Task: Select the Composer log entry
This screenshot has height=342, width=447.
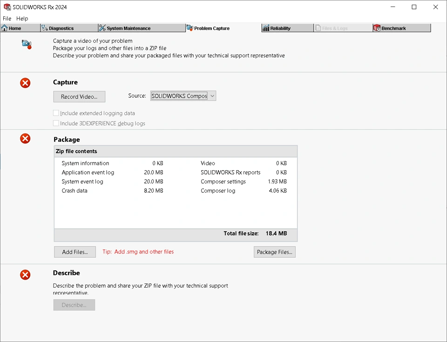Action: (244, 190)
